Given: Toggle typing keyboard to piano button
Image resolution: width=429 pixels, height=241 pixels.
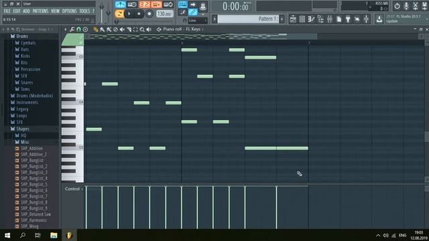Looking at the screenshot, I should pos(182,5).
